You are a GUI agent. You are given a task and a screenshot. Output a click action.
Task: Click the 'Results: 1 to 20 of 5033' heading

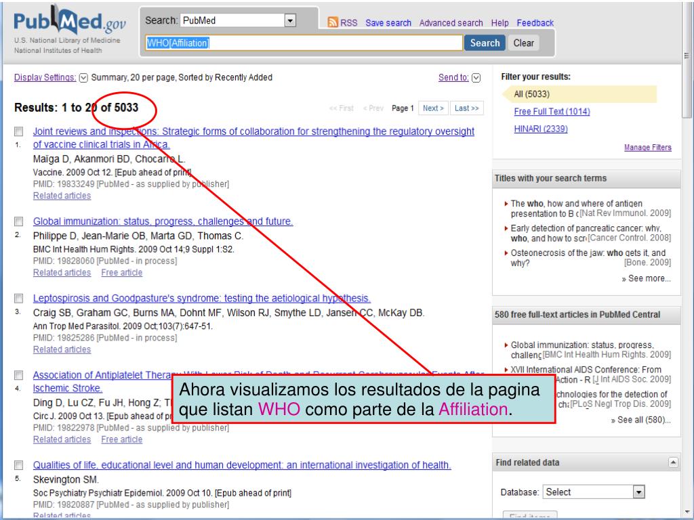(76, 108)
